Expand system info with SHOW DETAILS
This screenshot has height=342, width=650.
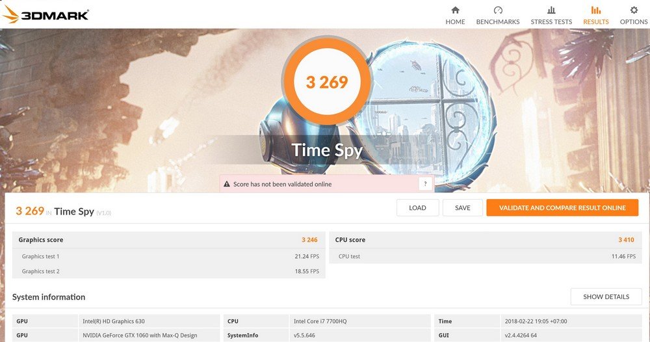[606, 297]
